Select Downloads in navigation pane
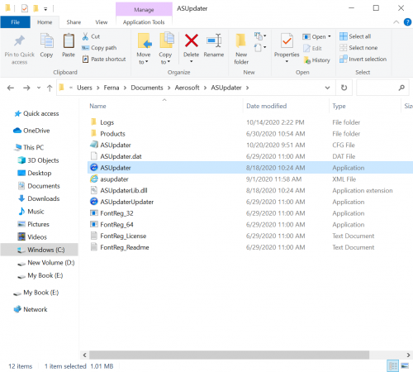 coord(39,198)
